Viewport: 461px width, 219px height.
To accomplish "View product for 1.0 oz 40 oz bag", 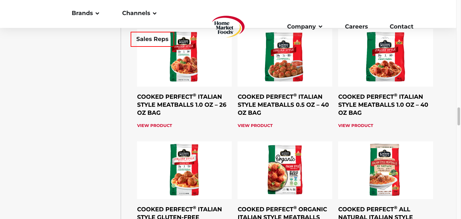I will pos(356,126).
